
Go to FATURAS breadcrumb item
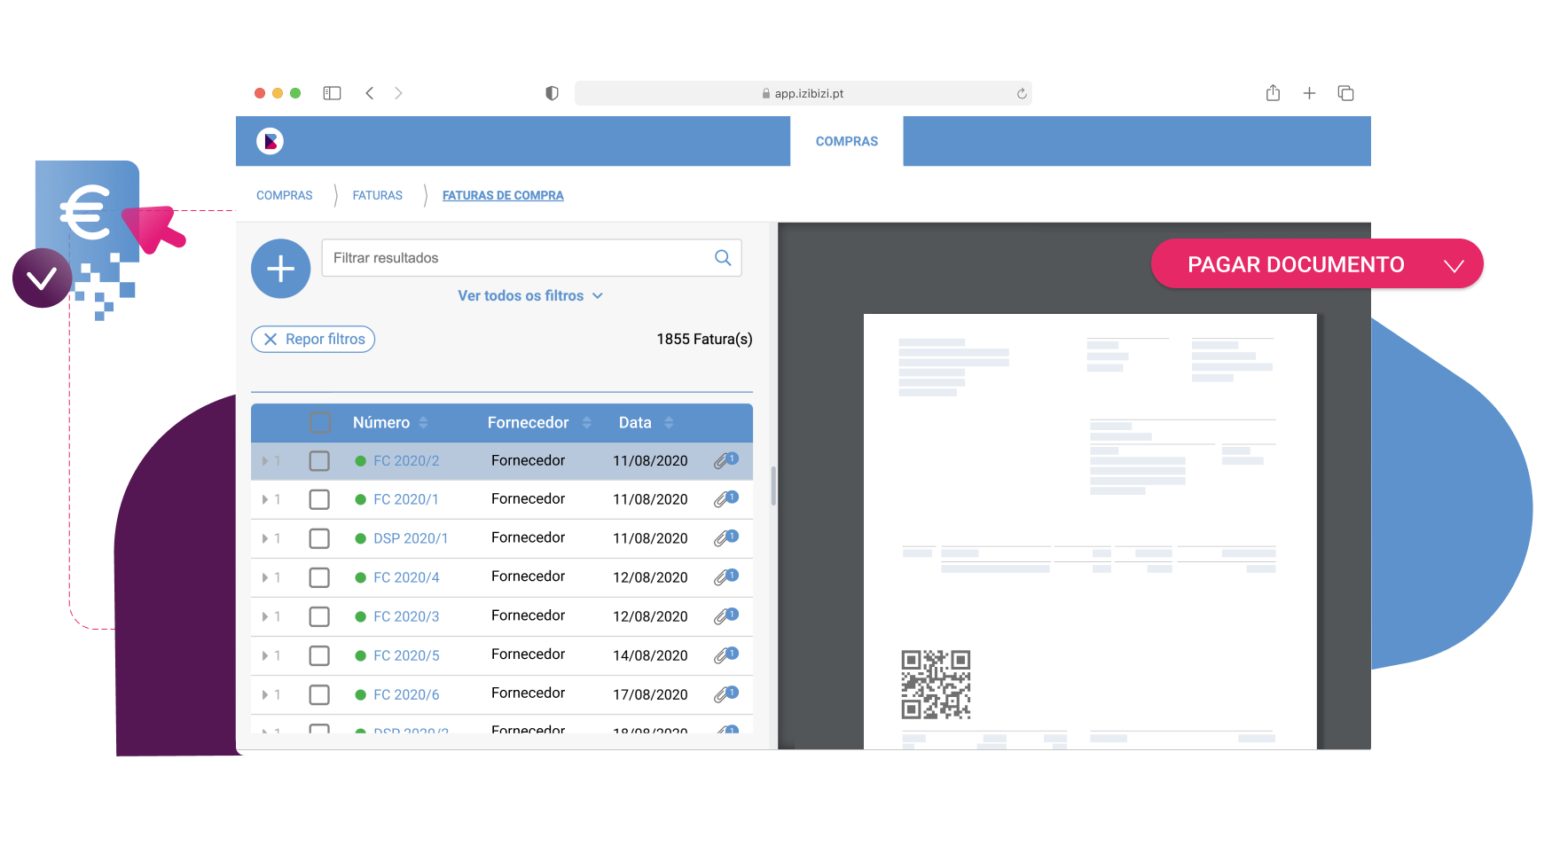tap(377, 196)
